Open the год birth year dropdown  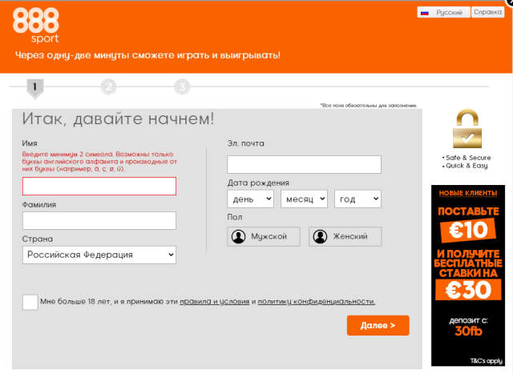[x=358, y=199]
